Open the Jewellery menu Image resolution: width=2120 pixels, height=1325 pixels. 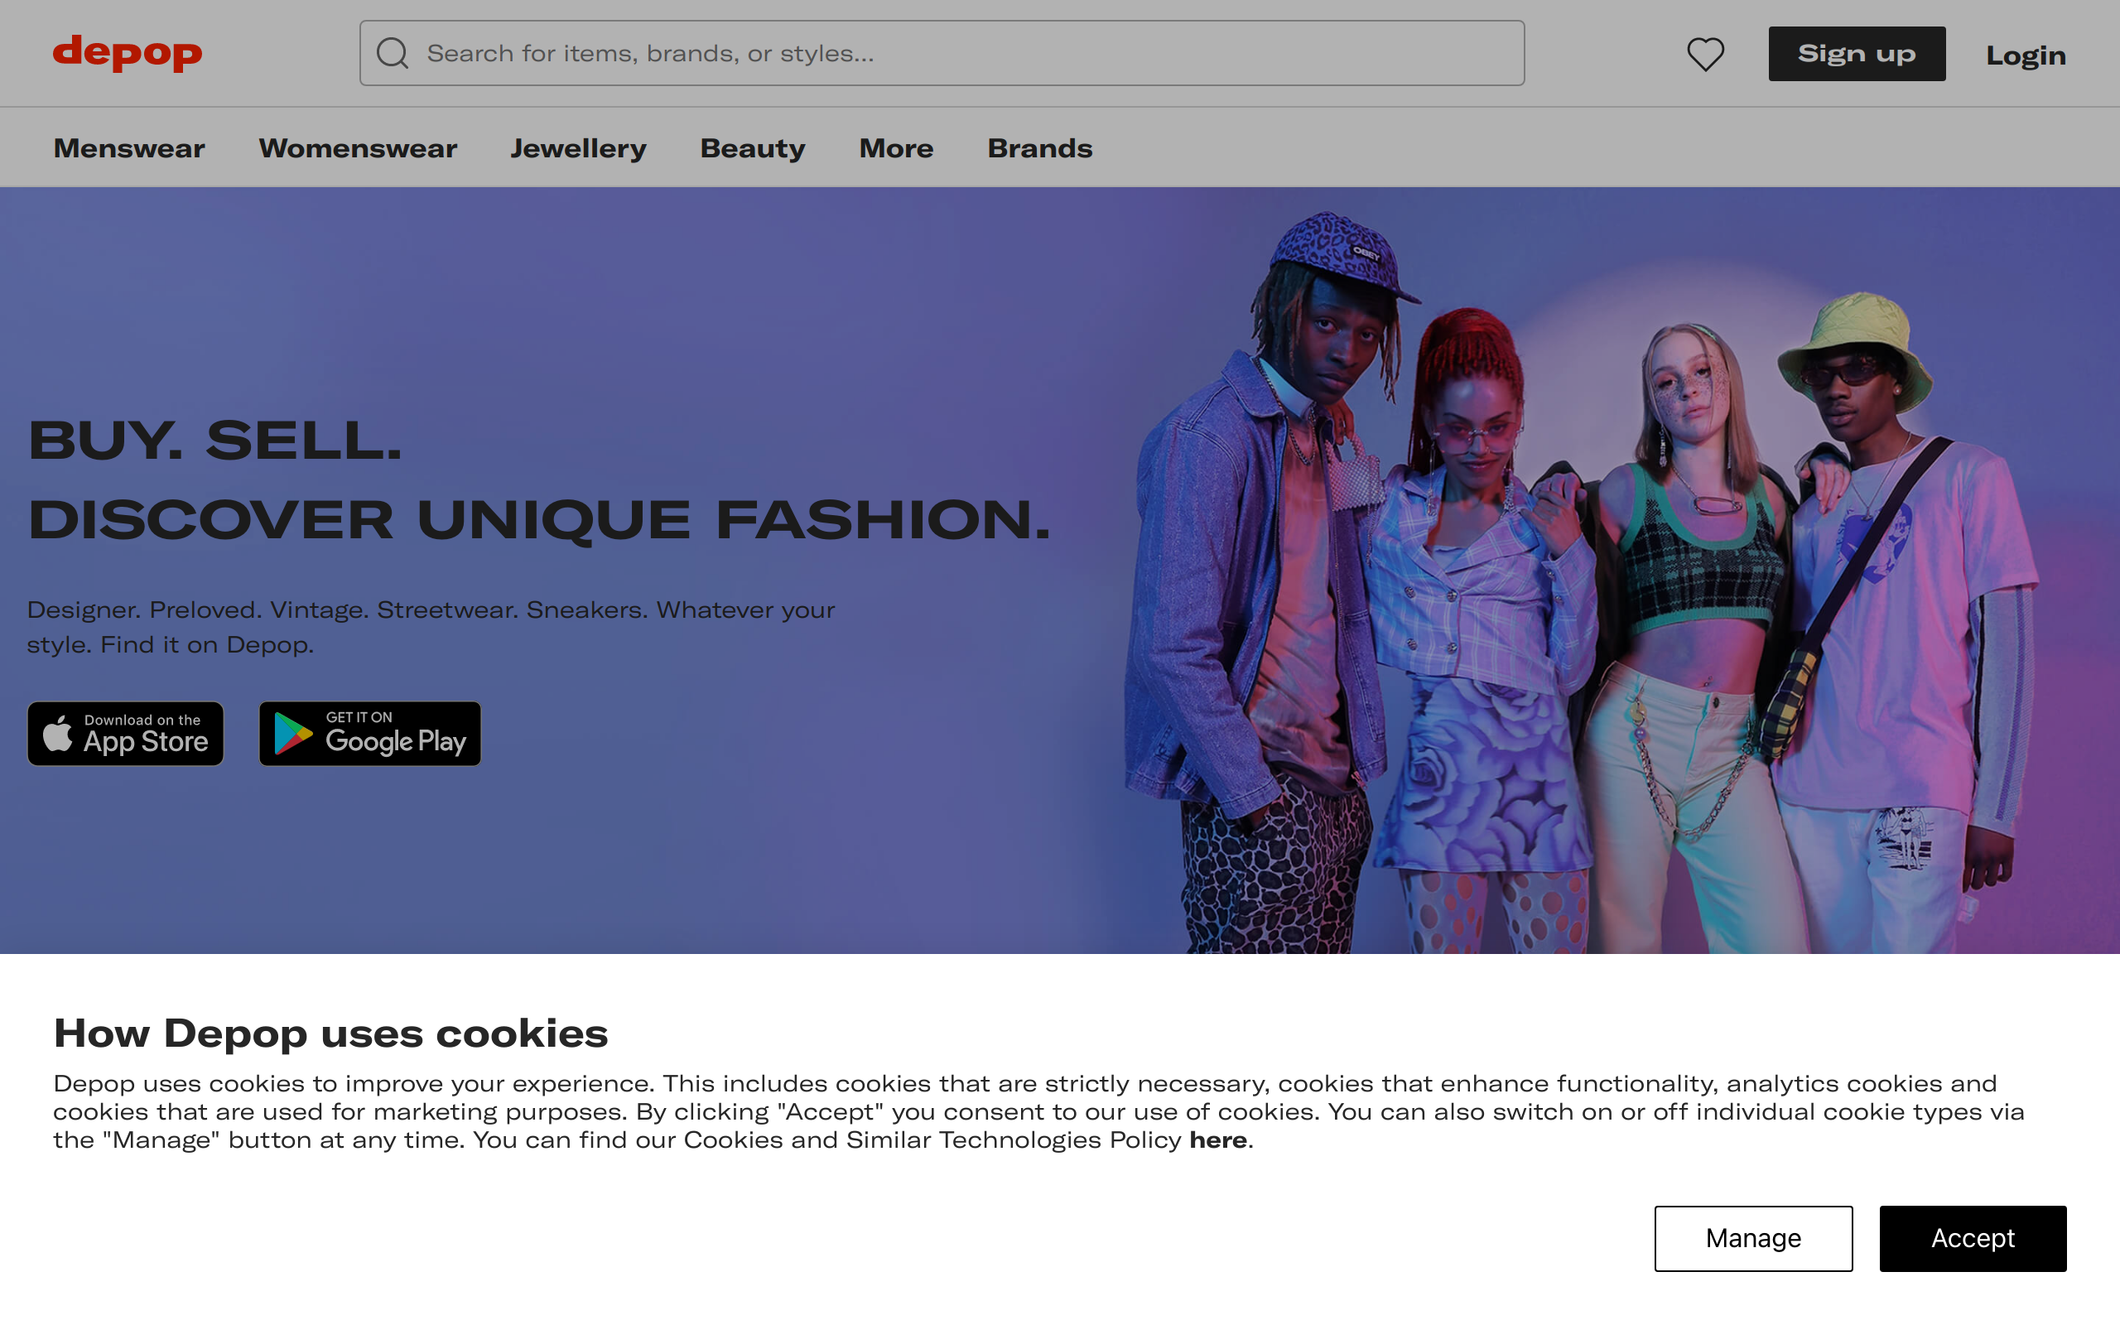pos(578,149)
